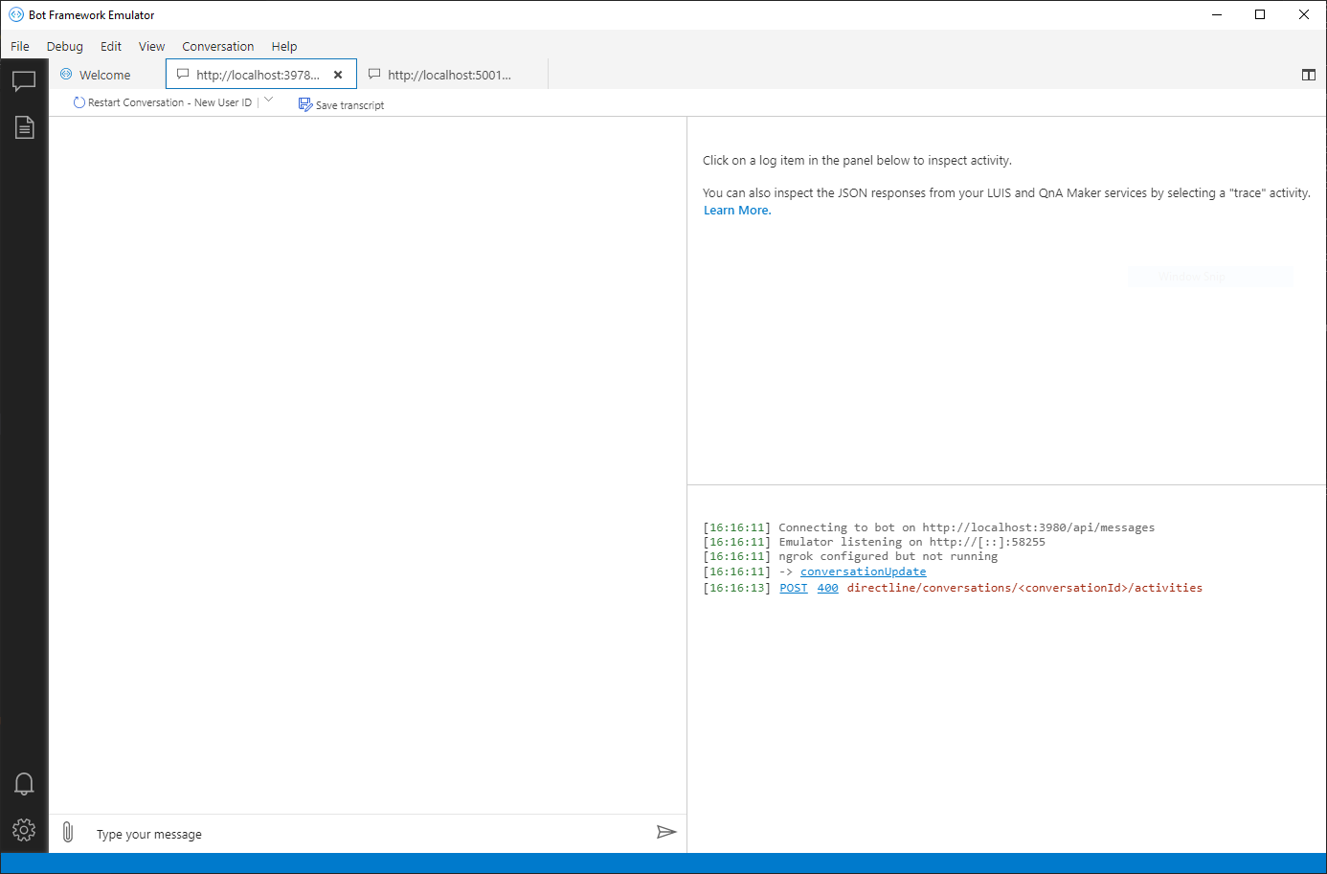Close the localhost:3978 tab
The width and height of the screenshot is (1327, 874).
(x=338, y=74)
